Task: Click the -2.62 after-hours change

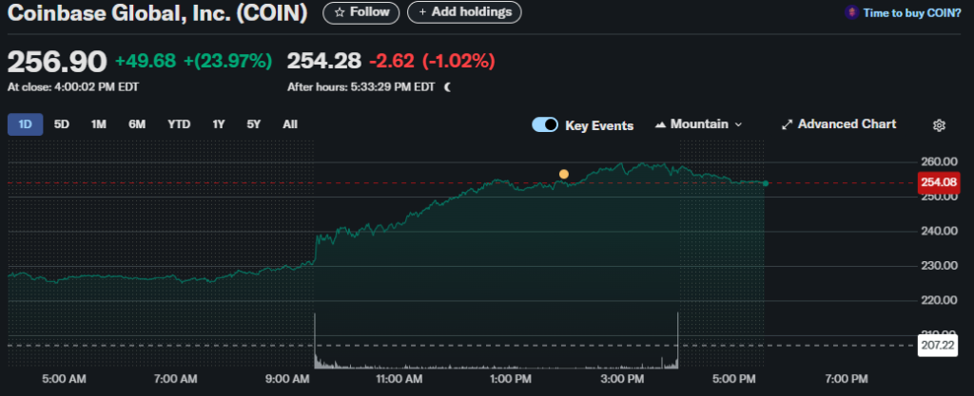Action: pyautogui.click(x=393, y=61)
